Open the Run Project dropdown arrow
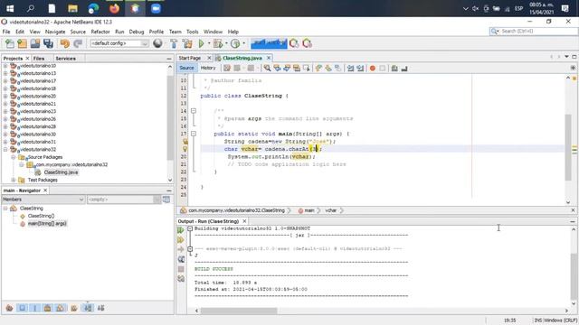Viewport: 579px width, 325px height. (x=209, y=43)
